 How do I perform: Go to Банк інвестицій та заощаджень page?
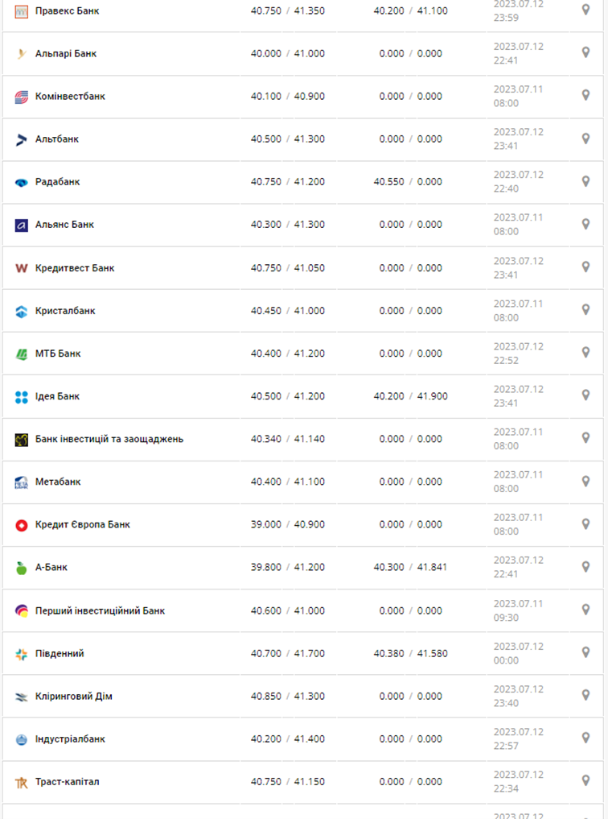[x=109, y=439]
